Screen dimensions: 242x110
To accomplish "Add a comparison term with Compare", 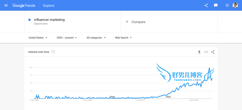I will click(169, 22).
